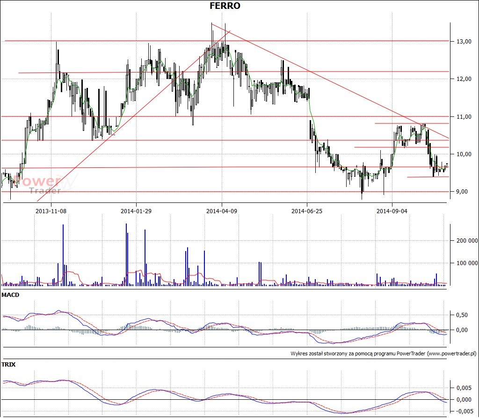
Task: Click the 2014-01-29 date label
Action: pyautogui.click(x=136, y=211)
